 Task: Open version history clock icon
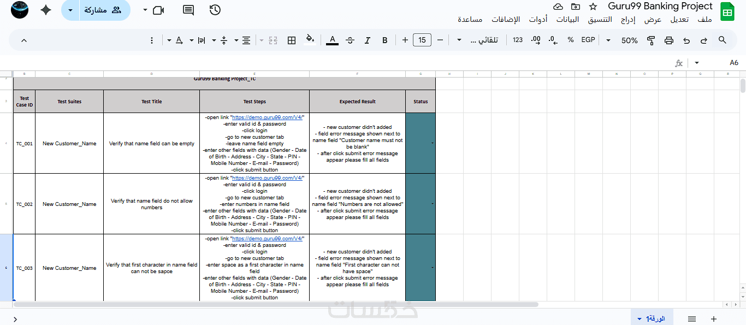[215, 10]
